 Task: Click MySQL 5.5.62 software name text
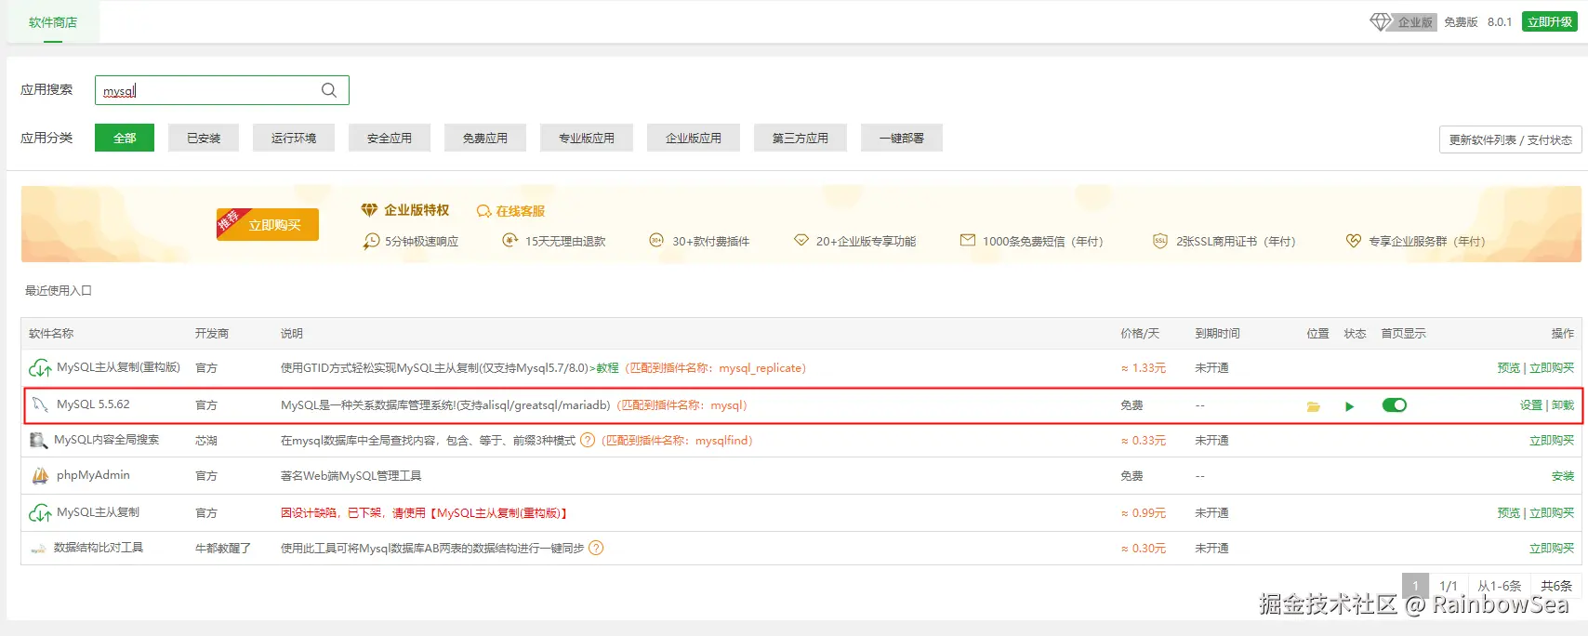coord(93,404)
